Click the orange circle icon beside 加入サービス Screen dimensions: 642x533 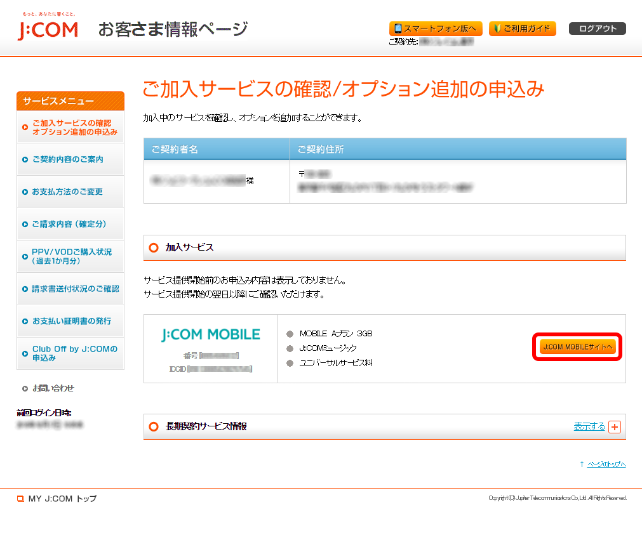154,247
